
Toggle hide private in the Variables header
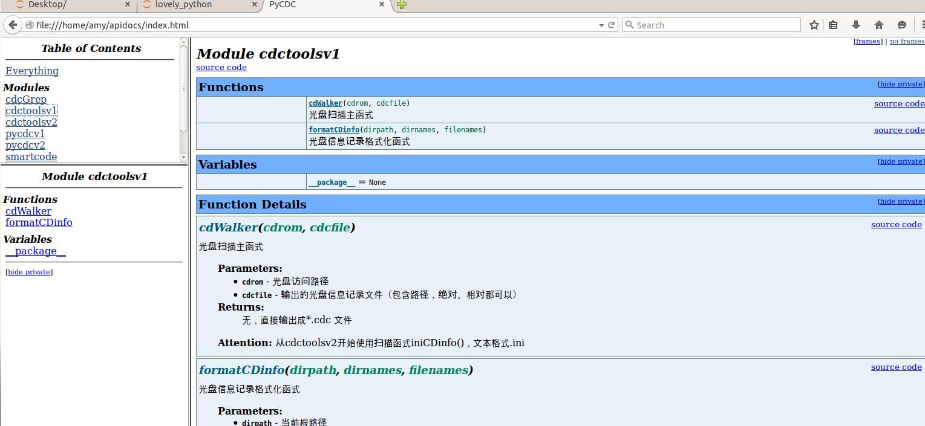(x=900, y=161)
